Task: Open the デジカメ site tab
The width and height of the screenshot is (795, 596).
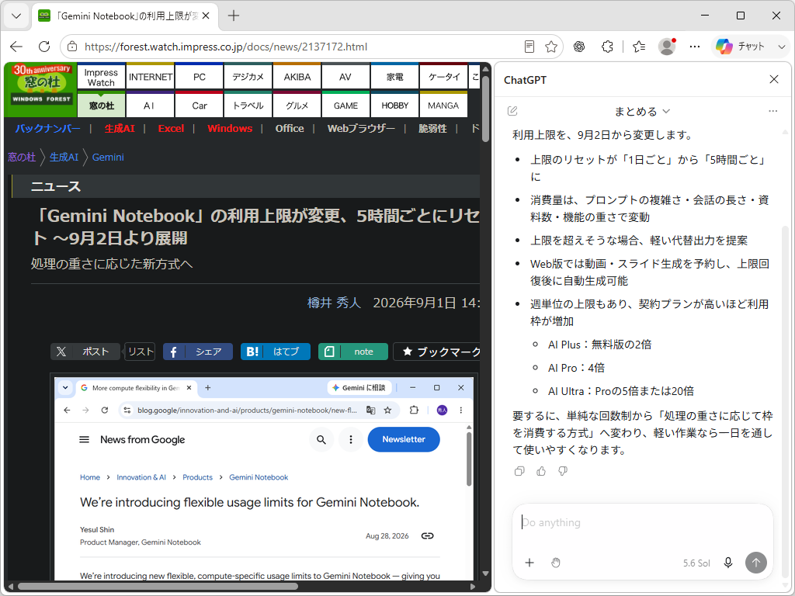Action: 248,77
